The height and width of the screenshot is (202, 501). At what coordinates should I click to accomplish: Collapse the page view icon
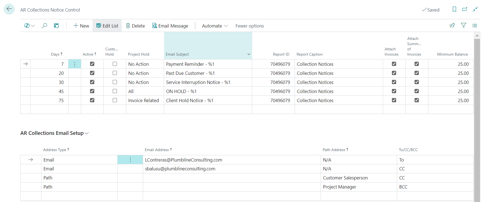click(x=475, y=9)
